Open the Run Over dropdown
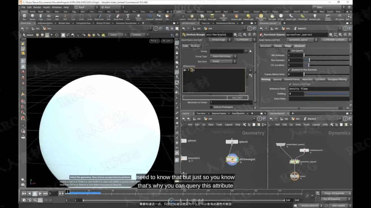 tap(223, 61)
